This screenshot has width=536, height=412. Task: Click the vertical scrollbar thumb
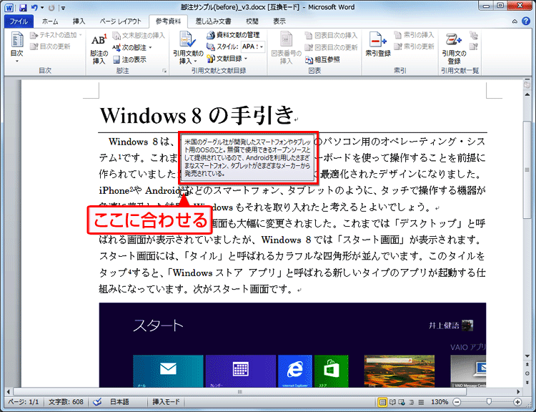[527, 170]
